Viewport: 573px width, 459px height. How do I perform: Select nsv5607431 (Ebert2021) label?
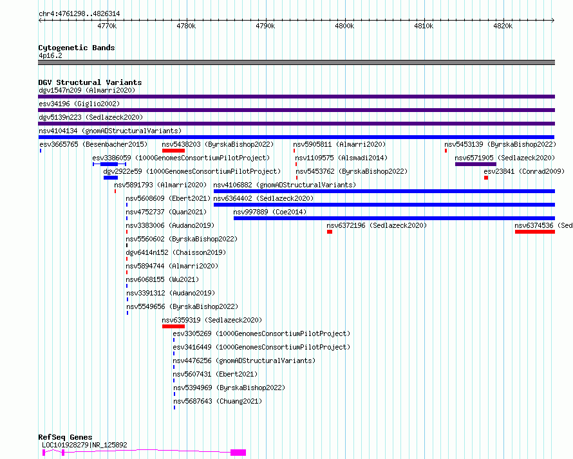click(215, 374)
